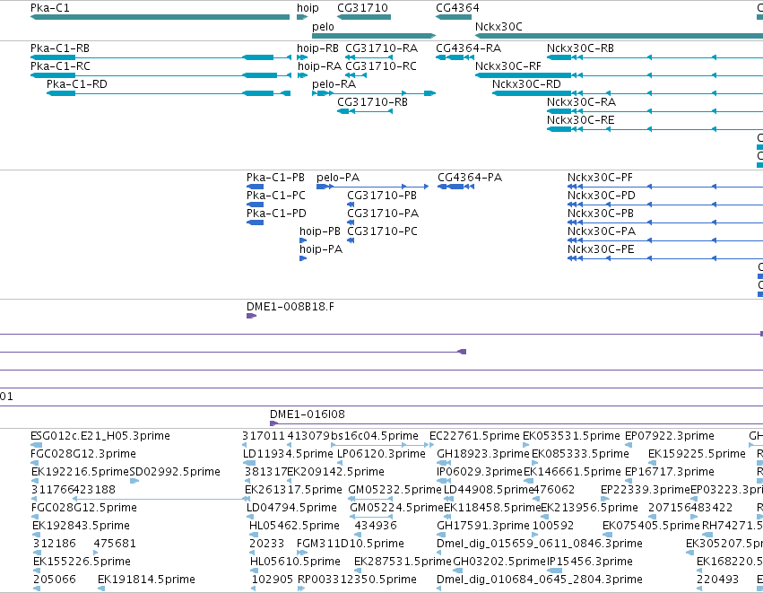Select the Nckx30C gene label
The height and width of the screenshot is (593, 763).
coord(499,26)
